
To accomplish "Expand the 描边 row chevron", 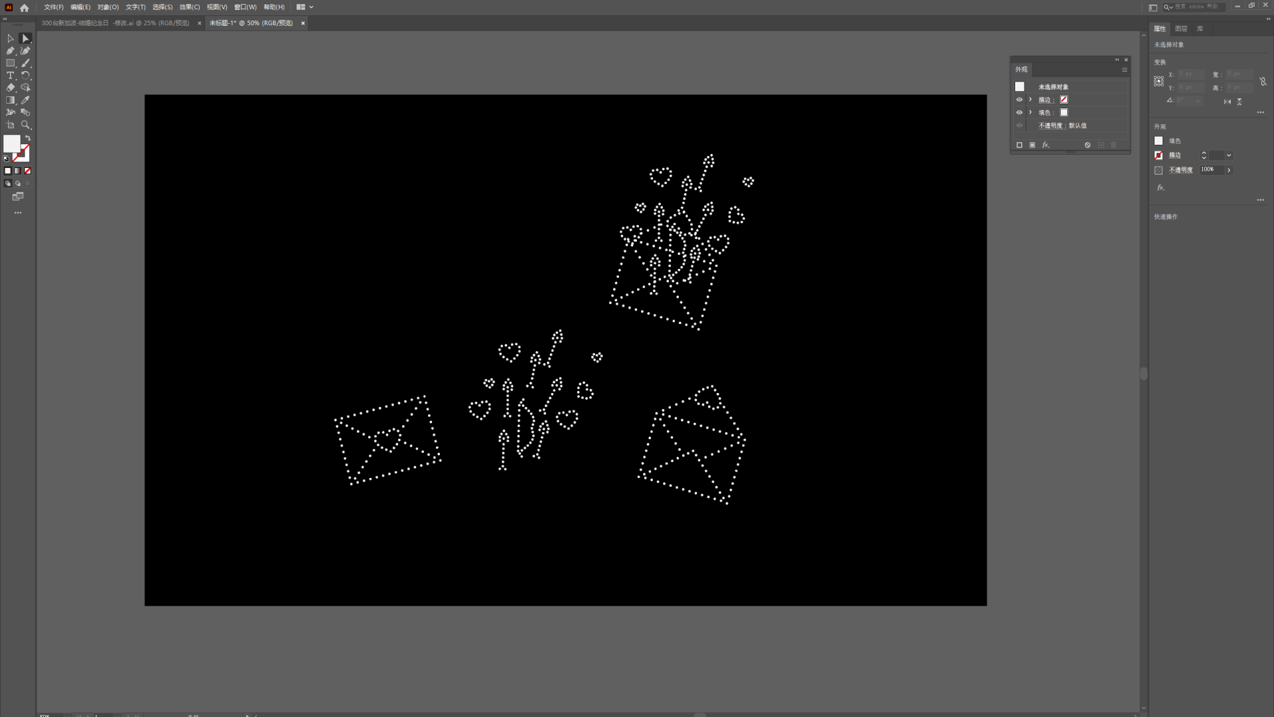I will 1030,100.
